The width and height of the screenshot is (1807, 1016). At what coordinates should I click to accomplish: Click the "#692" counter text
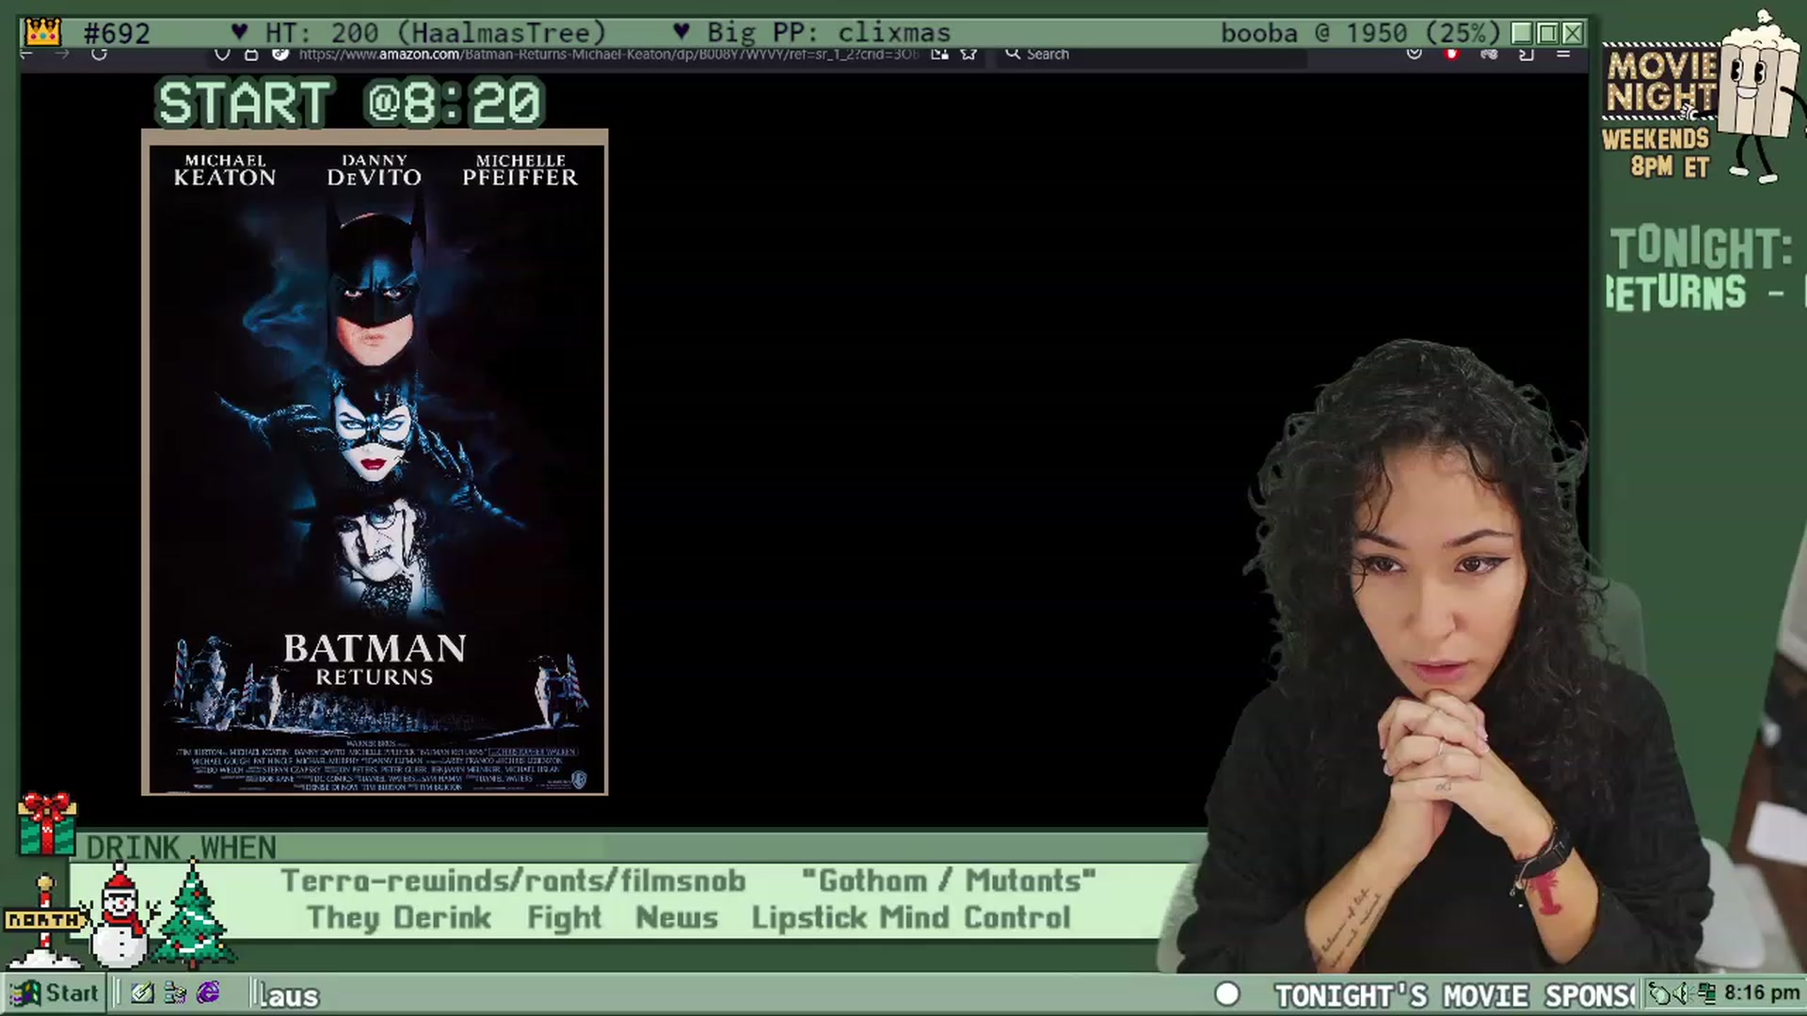[x=117, y=34]
